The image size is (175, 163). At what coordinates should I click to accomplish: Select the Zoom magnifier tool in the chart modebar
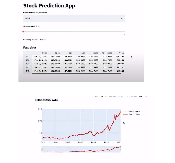[101, 96]
